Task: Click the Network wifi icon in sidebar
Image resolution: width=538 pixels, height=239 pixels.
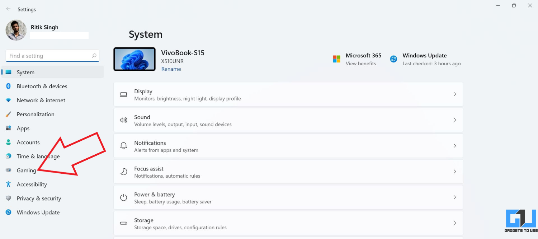Action: tap(9, 100)
